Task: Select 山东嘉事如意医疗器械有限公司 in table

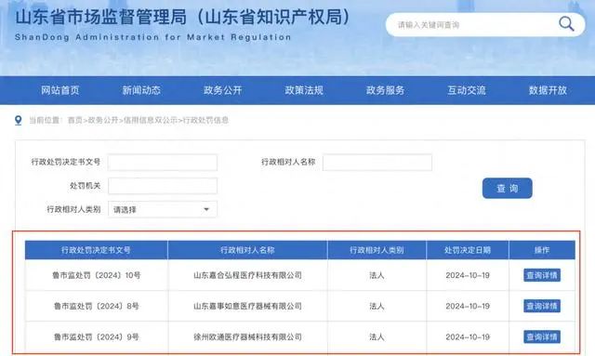Action: 247,306
